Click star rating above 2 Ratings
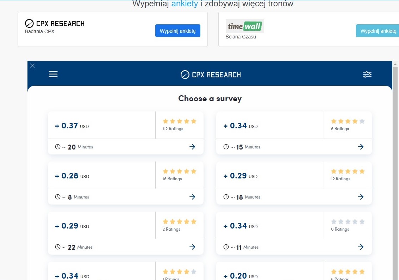This screenshot has width=399, height=280. click(179, 221)
